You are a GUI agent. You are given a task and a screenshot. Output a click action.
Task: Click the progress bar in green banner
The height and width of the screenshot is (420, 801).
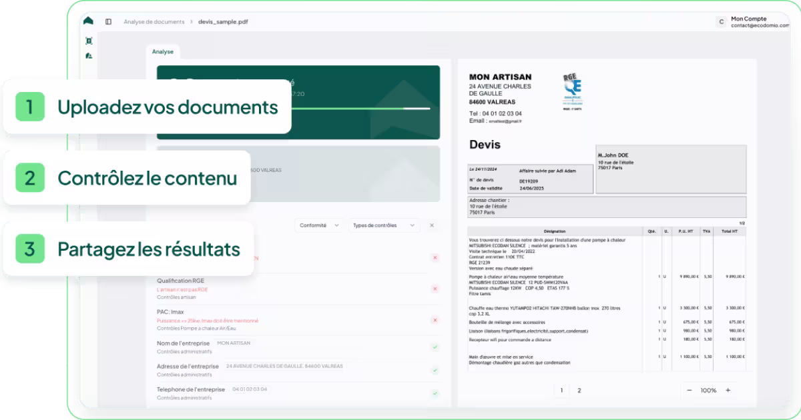(360, 108)
